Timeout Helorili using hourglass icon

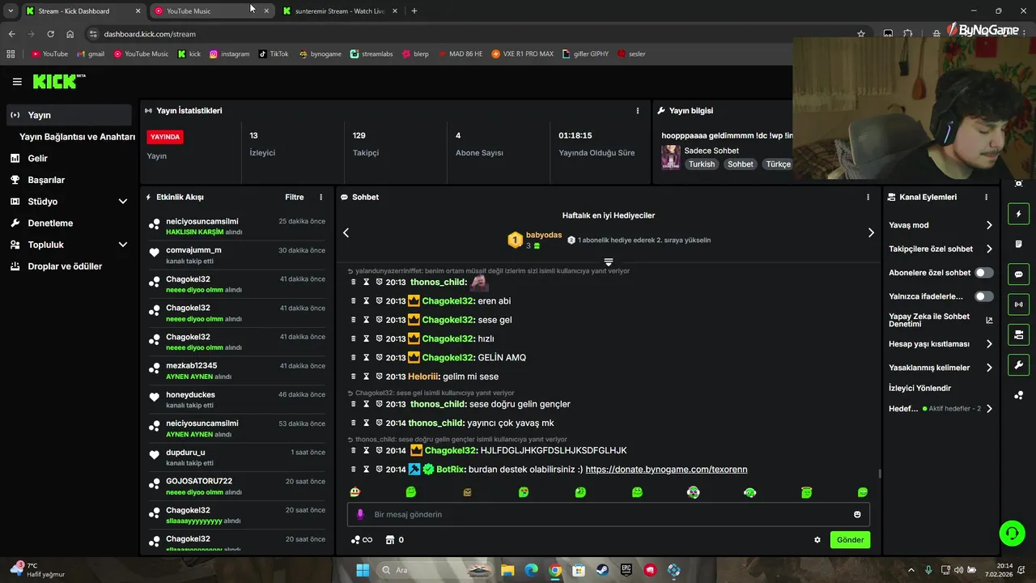pos(366,377)
